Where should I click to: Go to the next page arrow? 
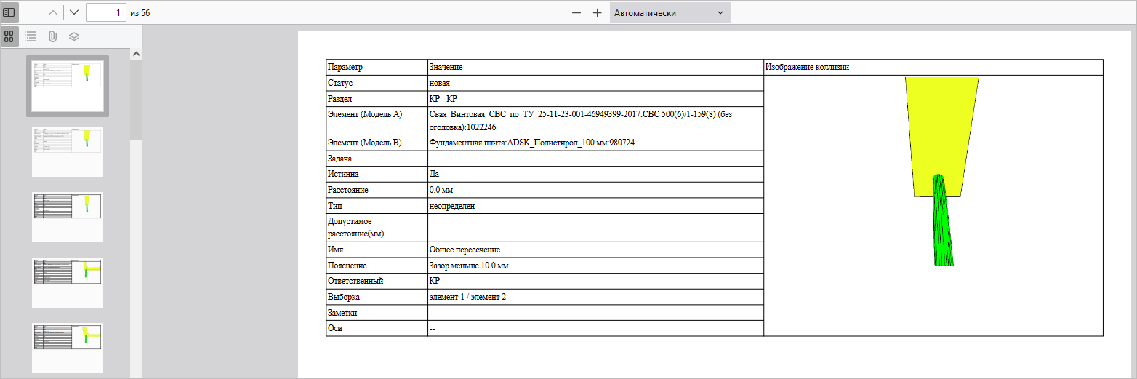click(74, 12)
